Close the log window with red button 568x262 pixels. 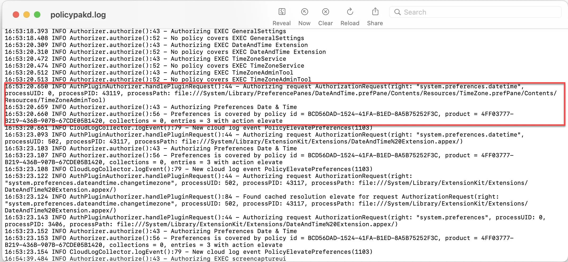coord(16,15)
